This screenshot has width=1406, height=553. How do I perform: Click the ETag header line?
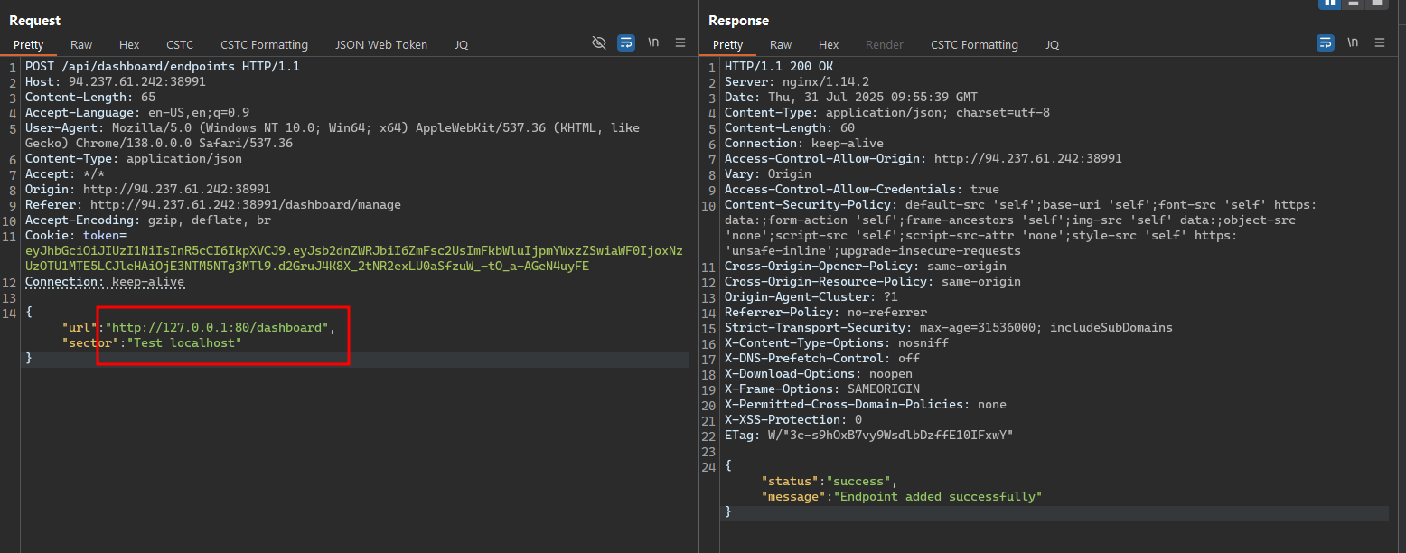click(869, 435)
